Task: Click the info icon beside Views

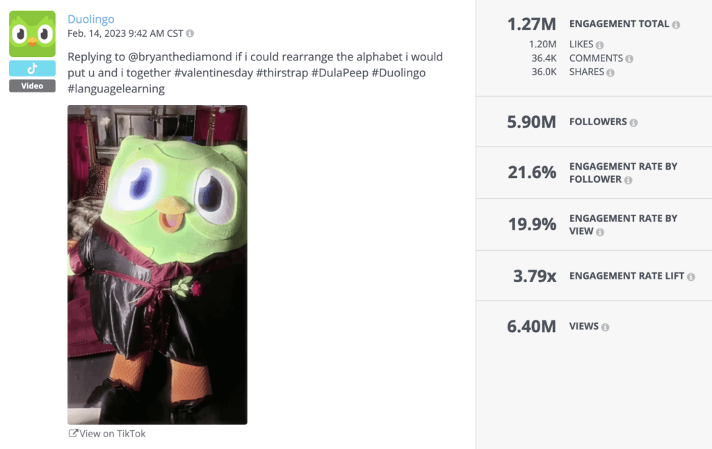Action: [x=606, y=325]
